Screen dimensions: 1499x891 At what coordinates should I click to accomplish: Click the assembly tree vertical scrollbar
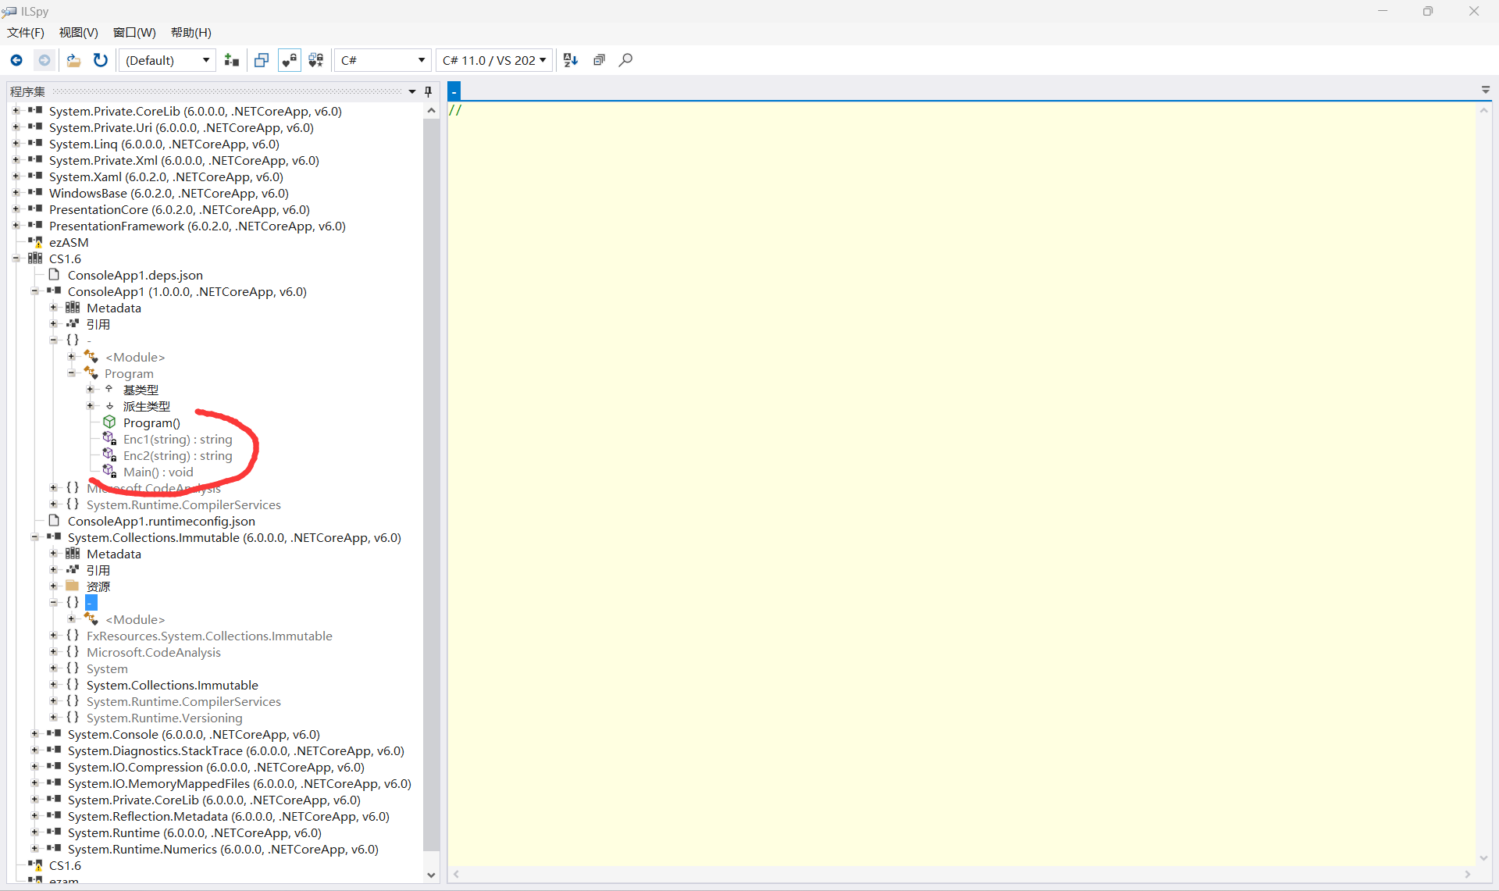pos(431,469)
